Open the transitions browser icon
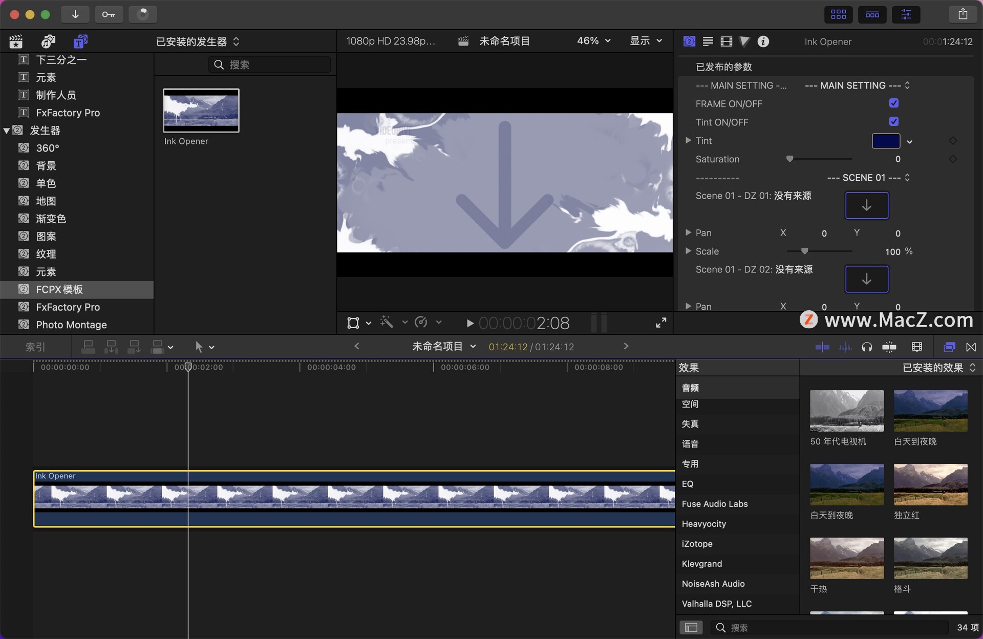 coord(971,347)
